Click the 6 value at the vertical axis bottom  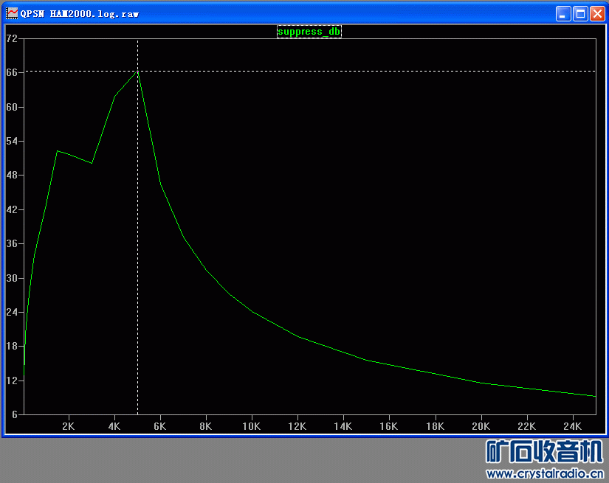(x=15, y=415)
